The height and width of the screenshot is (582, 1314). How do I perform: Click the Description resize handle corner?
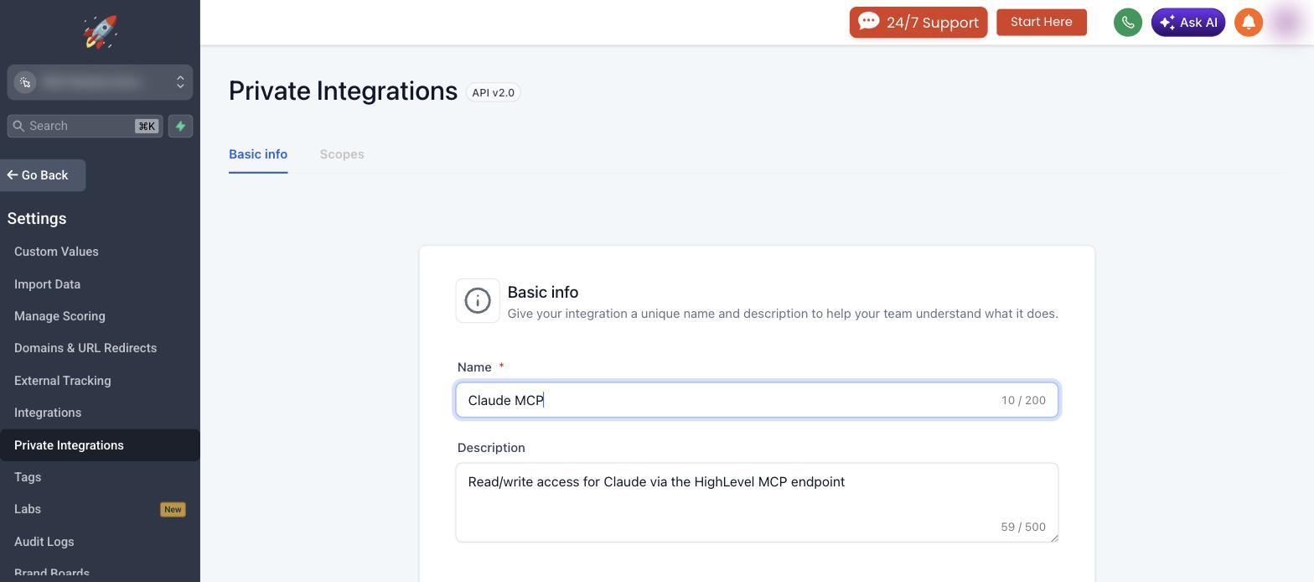pyautogui.click(x=1053, y=537)
